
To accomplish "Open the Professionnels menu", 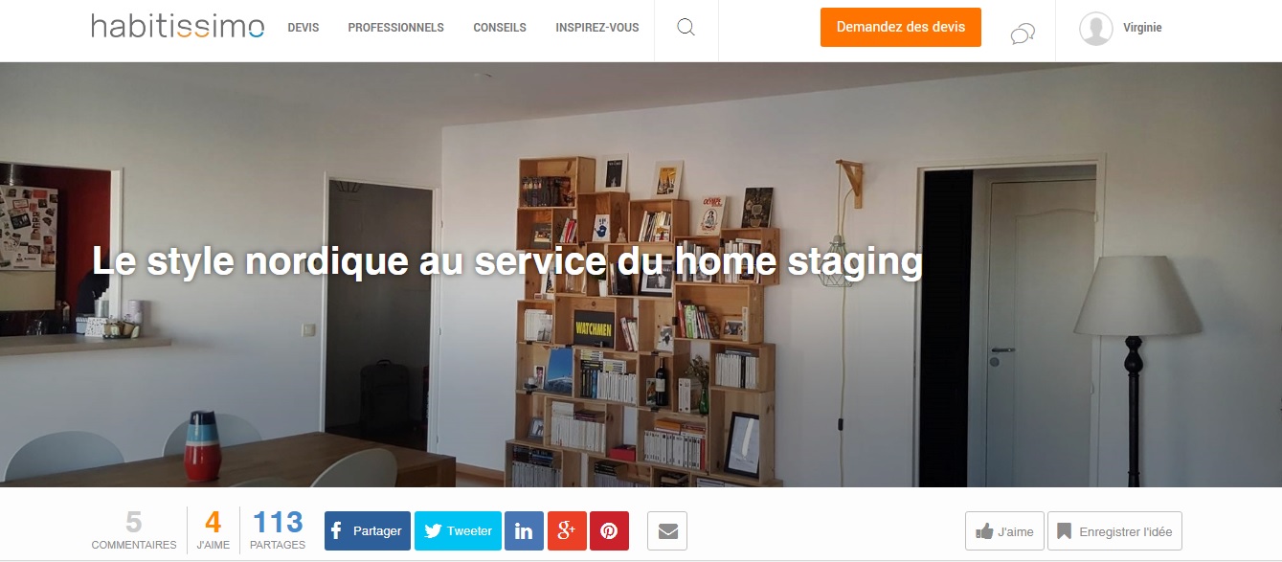I will pos(395,28).
